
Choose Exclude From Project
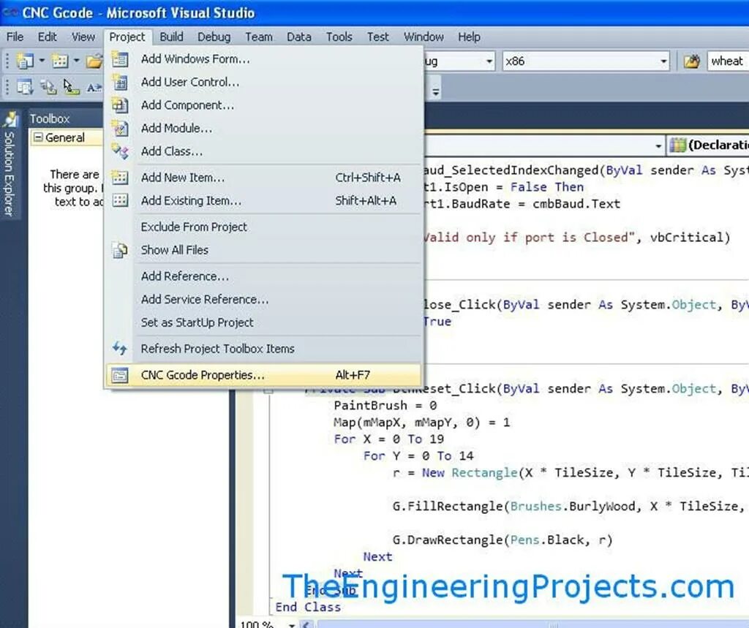click(x=263, y=227)
